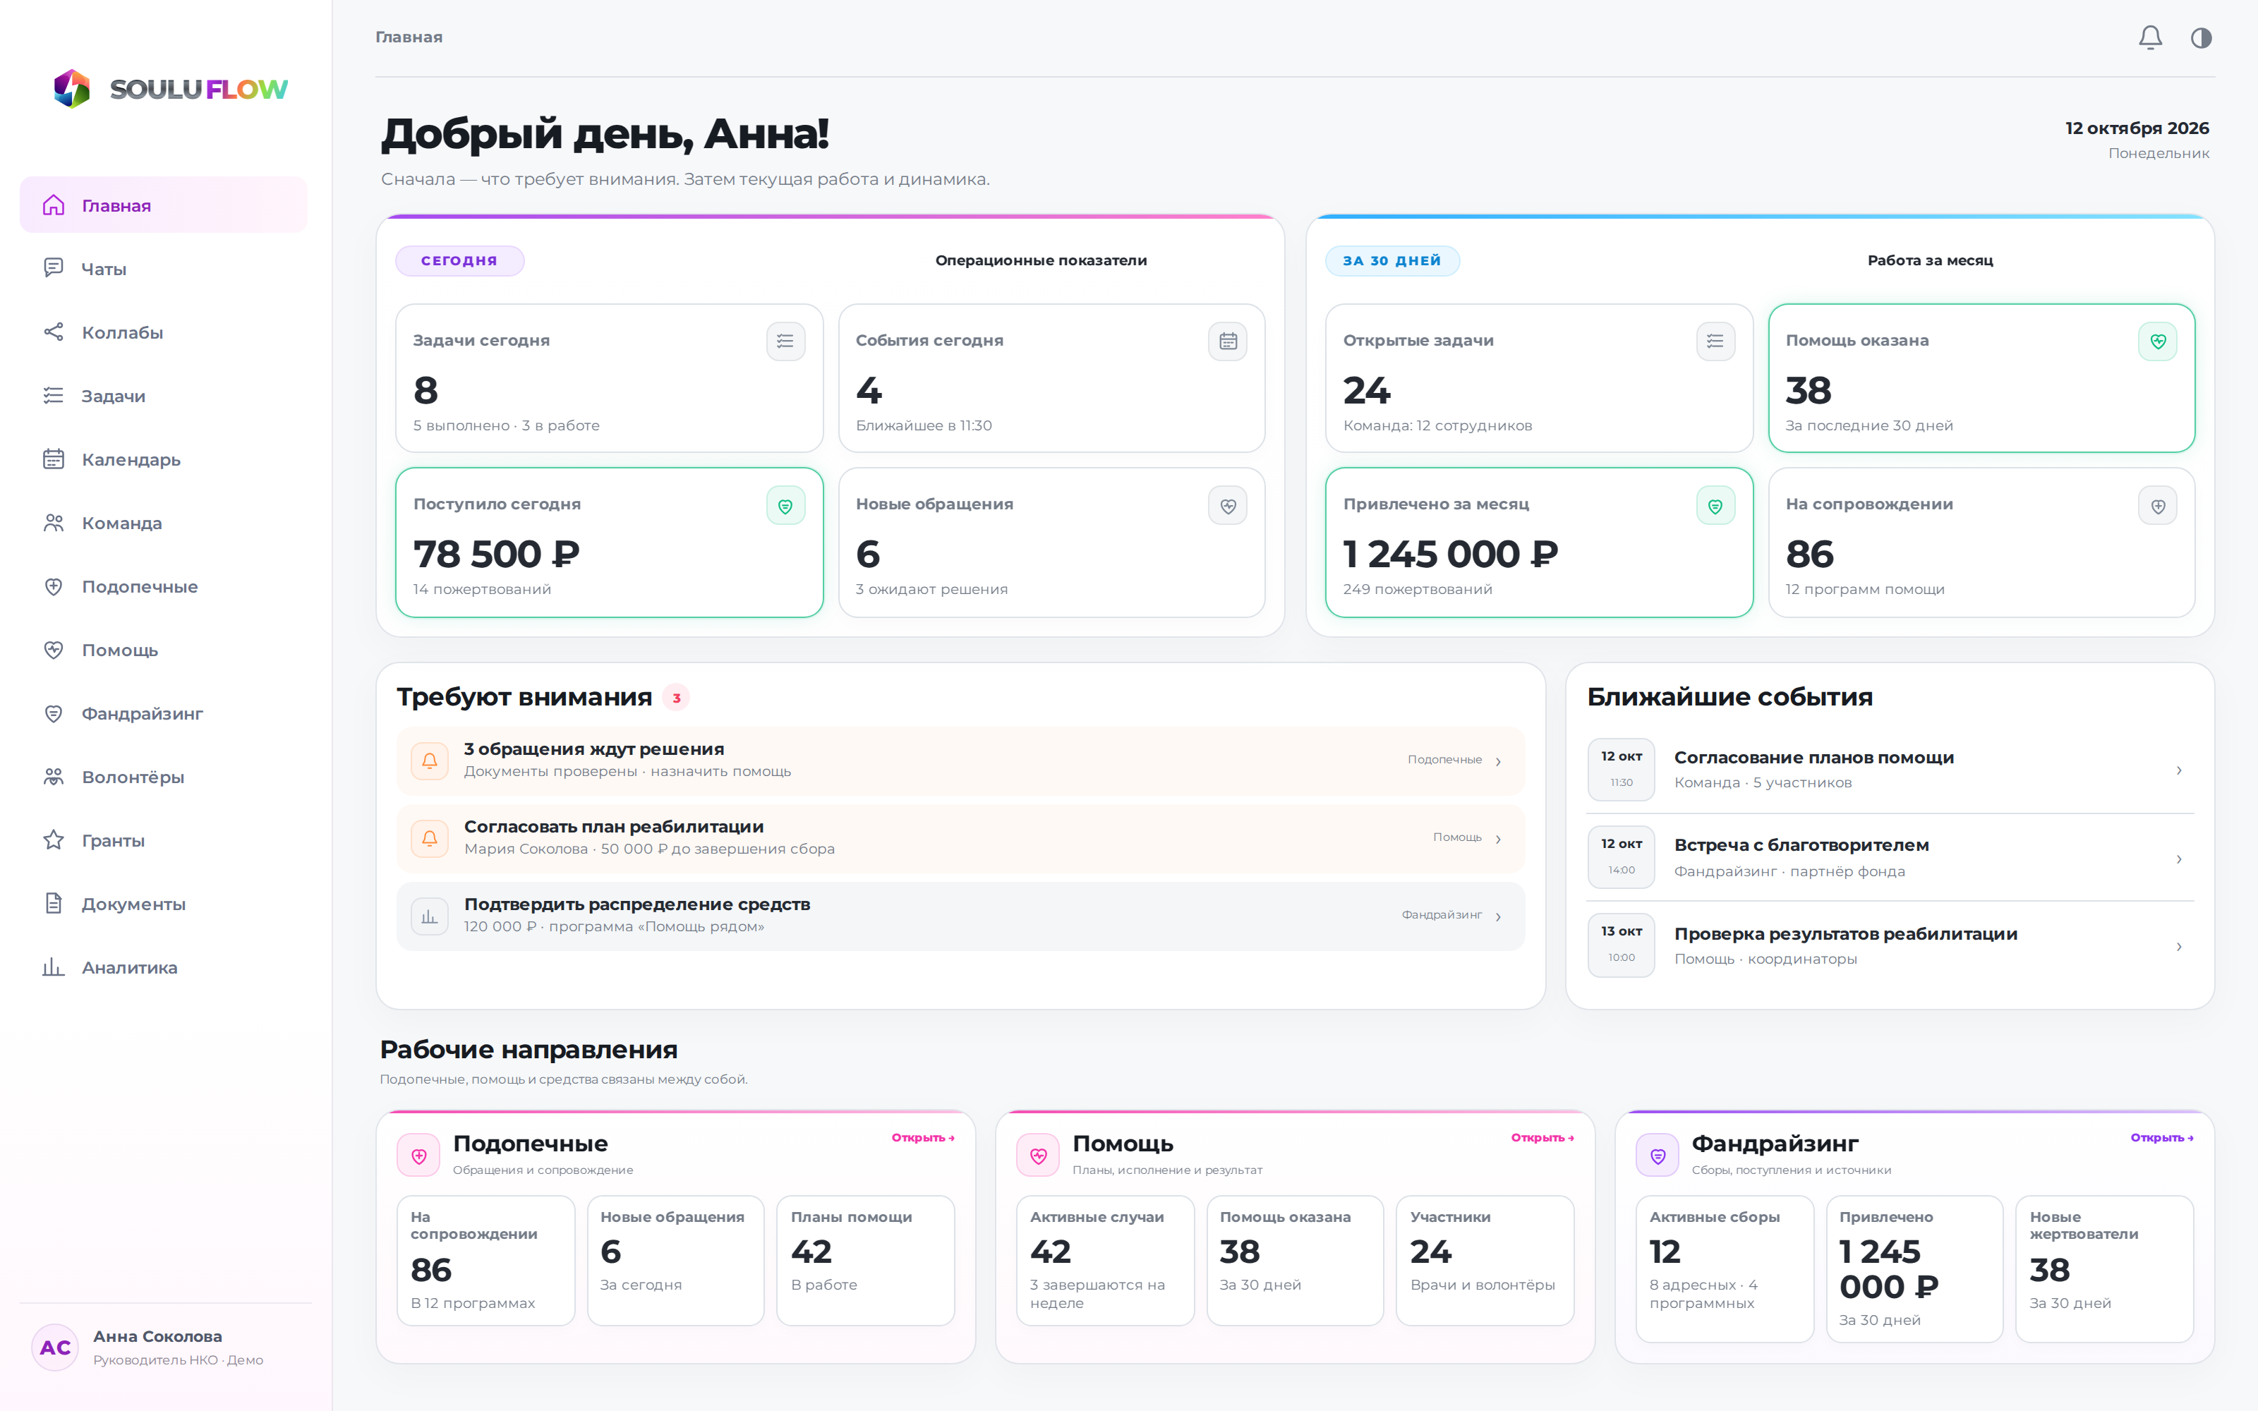Open Документы in the sidebar
The image size is (2258, 1411).
click(163, 903)
